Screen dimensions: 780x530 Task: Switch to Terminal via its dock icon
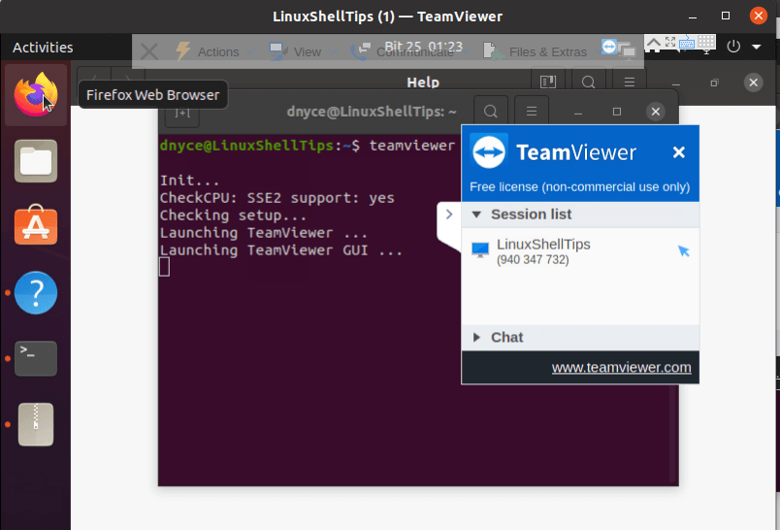[36, 358]
